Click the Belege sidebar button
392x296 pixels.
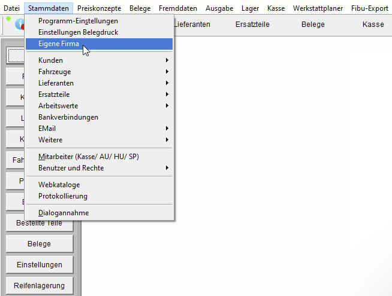40,243
